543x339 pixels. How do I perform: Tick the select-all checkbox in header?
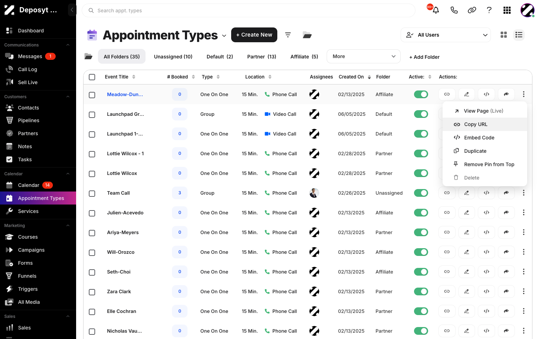[x=92, y=77]
